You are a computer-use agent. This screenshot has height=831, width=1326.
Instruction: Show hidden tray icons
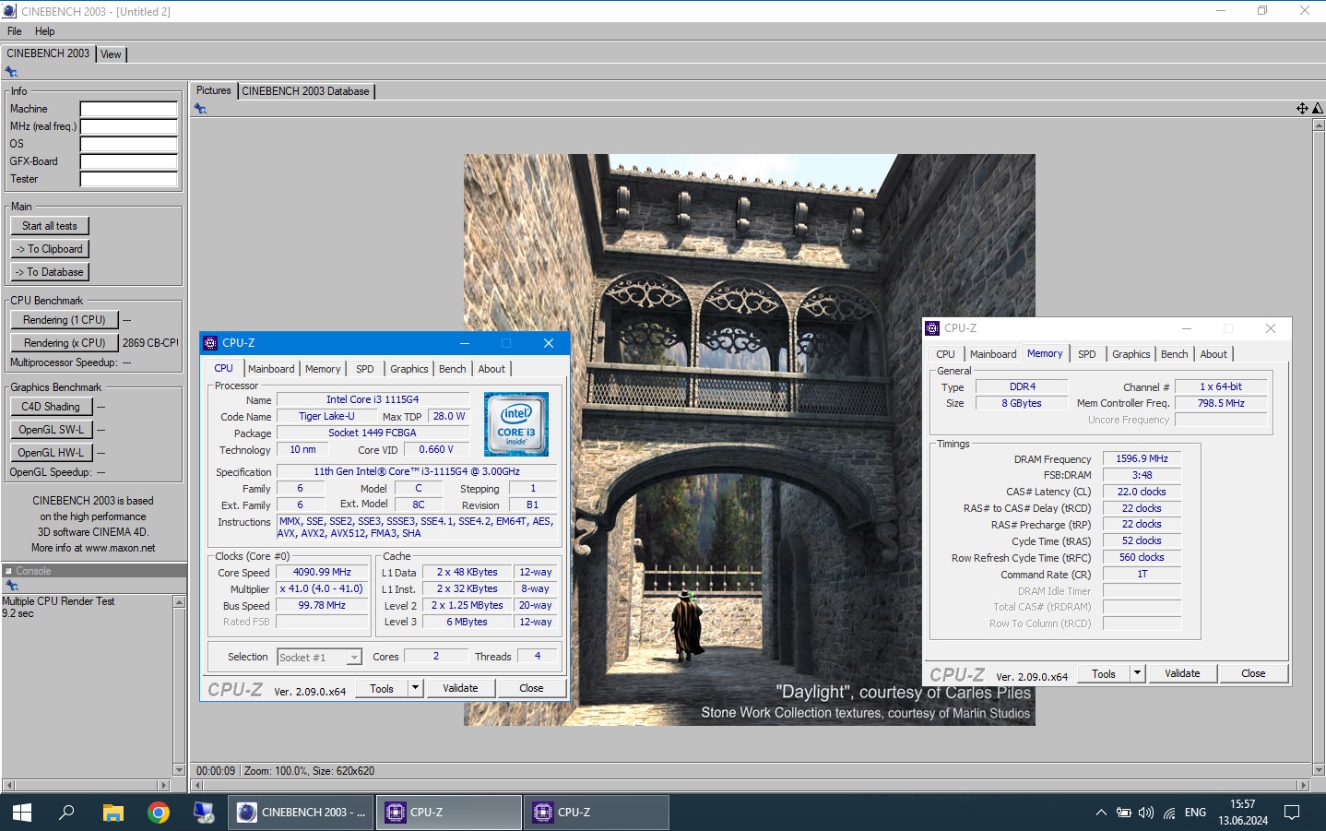[1101, 813]
